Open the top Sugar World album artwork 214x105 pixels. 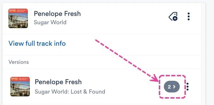(x=18, y=18)
